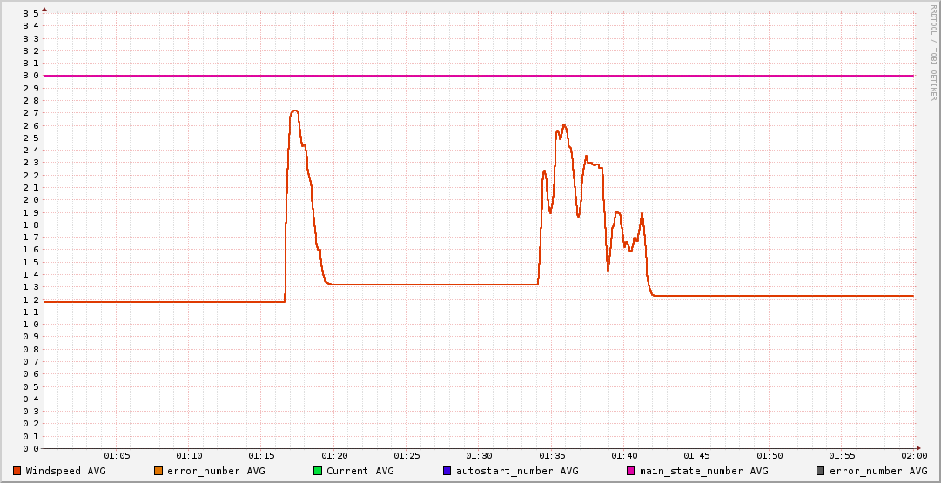Click the Windspeed peak near 01:17
Screen dimensions: 941x483
(294, 111)
